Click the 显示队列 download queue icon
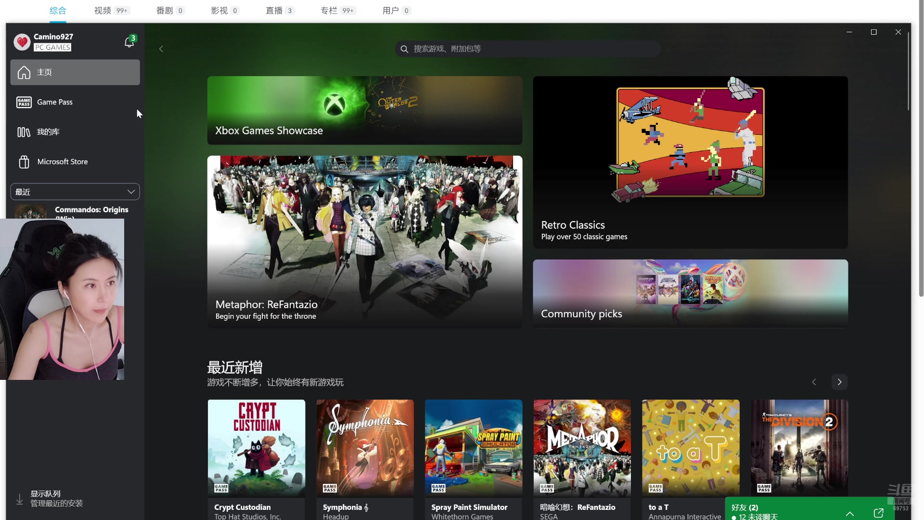This screenshot has height=520, width=924. pyautogui.click(x=20, y=499)
